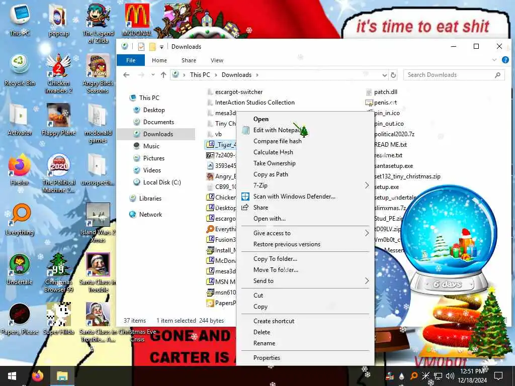515x386 pixels.
Task: Open the Windows Start menu
Action: click(x=12, y=376)
